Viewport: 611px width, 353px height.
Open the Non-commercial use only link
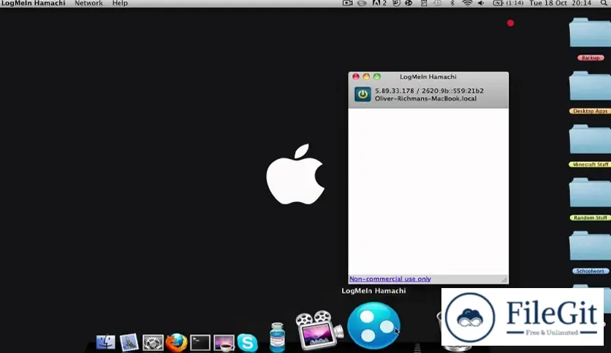click(390, 279)
